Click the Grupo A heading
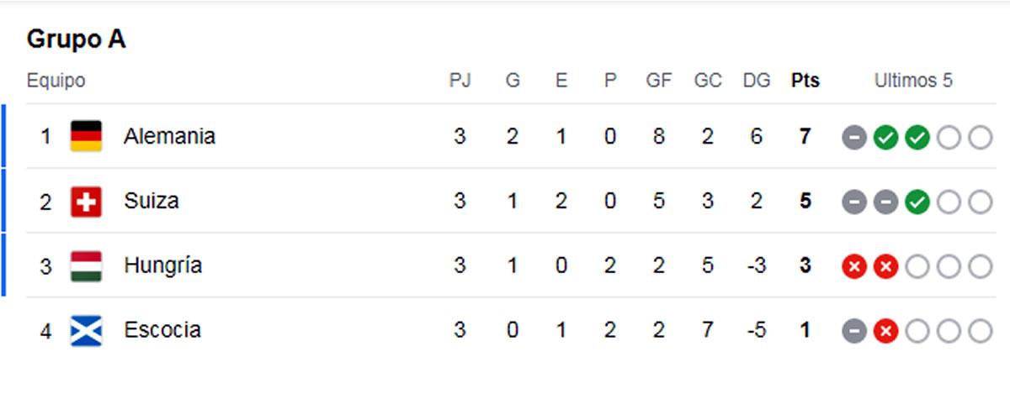The image size is (1010, 399). tap(77, 39)
